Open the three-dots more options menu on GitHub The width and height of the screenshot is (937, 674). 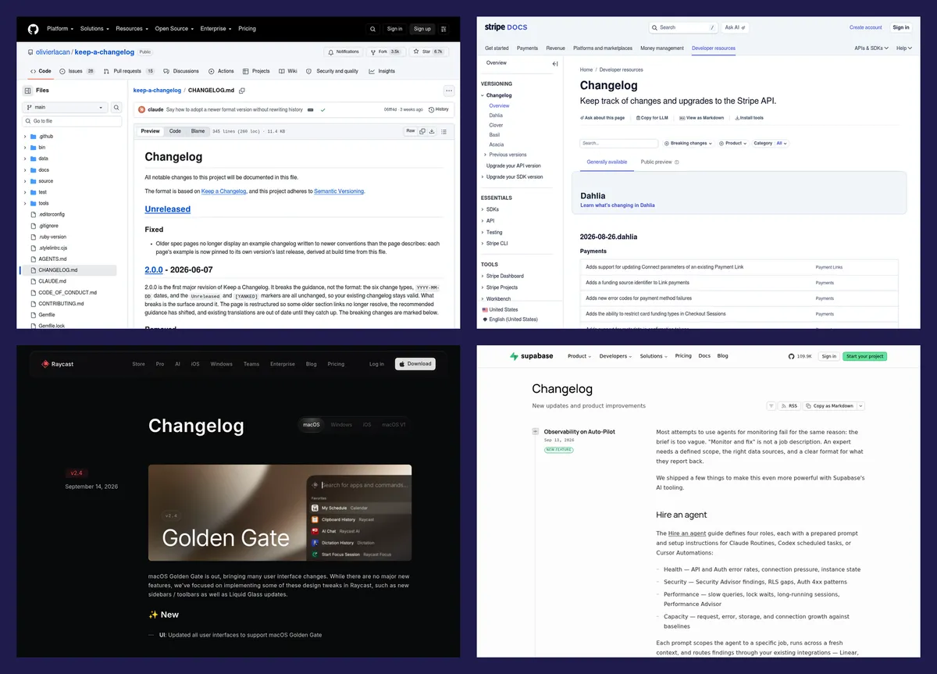click(448, 91)
